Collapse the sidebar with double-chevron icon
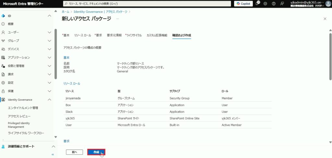This screenshot has width=332, height=158. click(53, 154)
